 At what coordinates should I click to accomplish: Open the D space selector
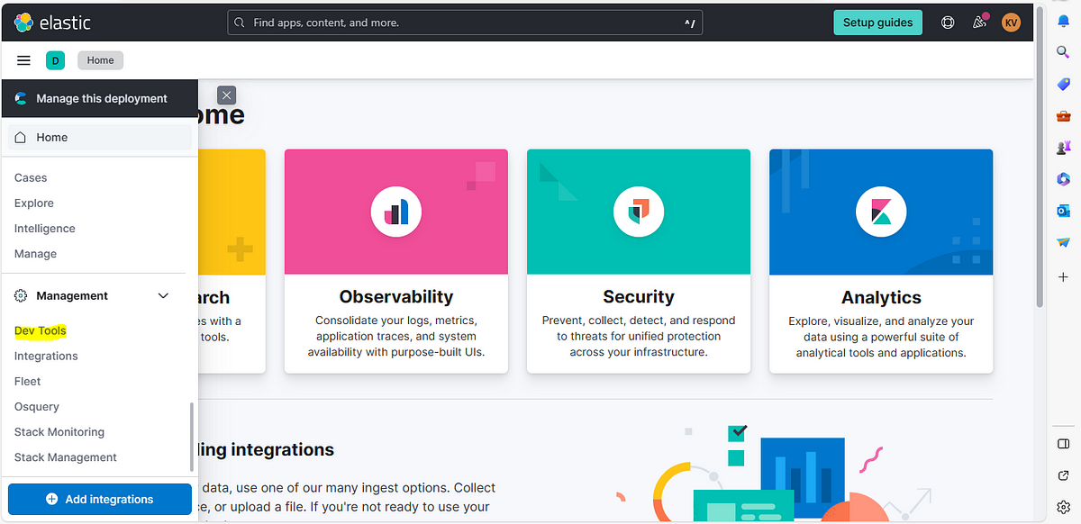click(x=56, y=60)
